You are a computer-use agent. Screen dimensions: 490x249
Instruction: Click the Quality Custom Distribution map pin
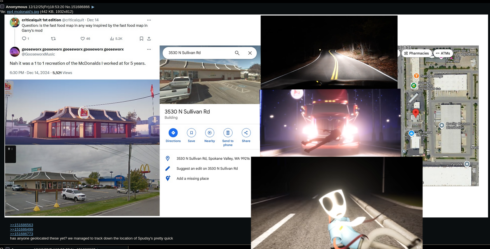442,125
